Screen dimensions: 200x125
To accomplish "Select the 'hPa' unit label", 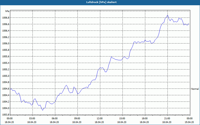I will point(7,11).
